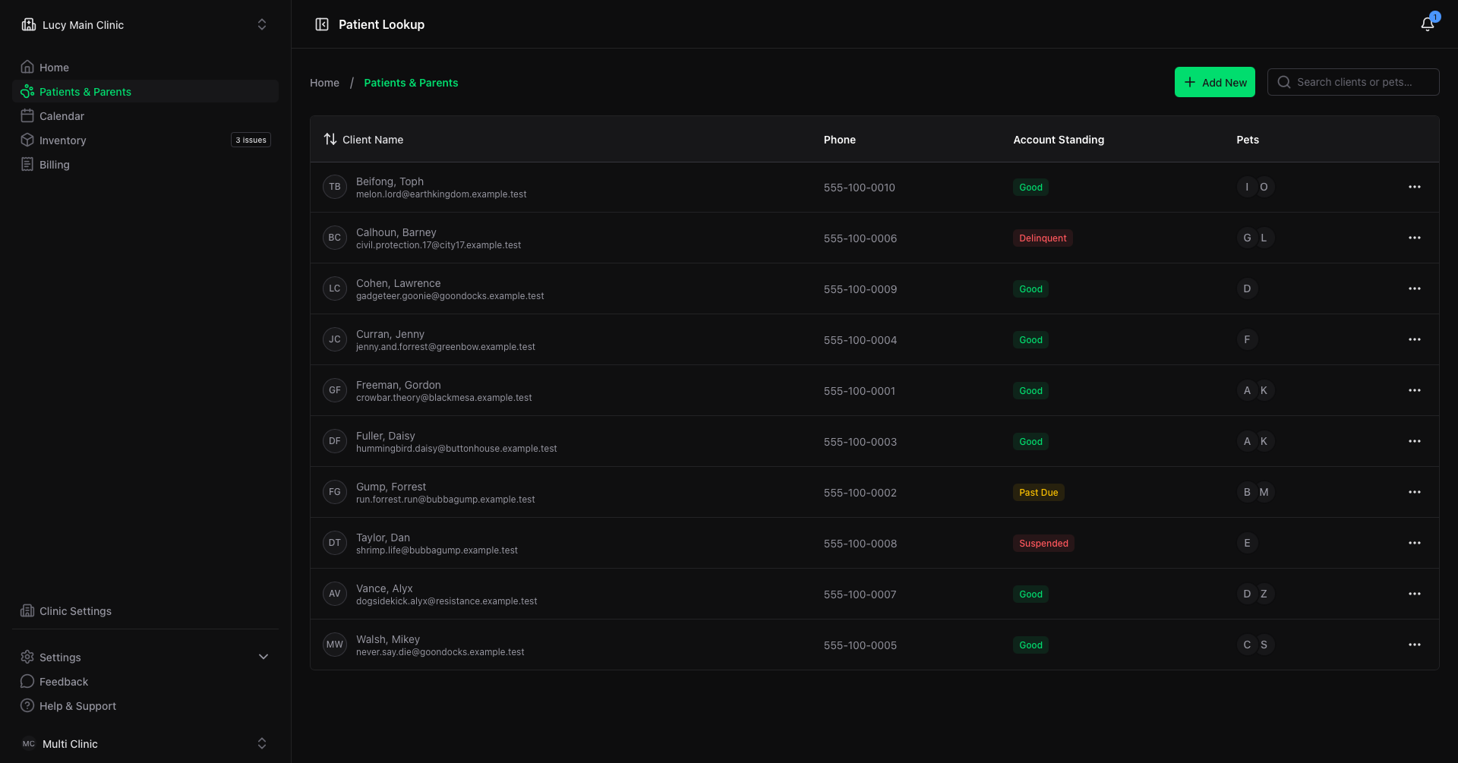This screenshot has width=1458, height=763.
Task: Focus the Search clients or pets field
Action: coord(1353,82)
